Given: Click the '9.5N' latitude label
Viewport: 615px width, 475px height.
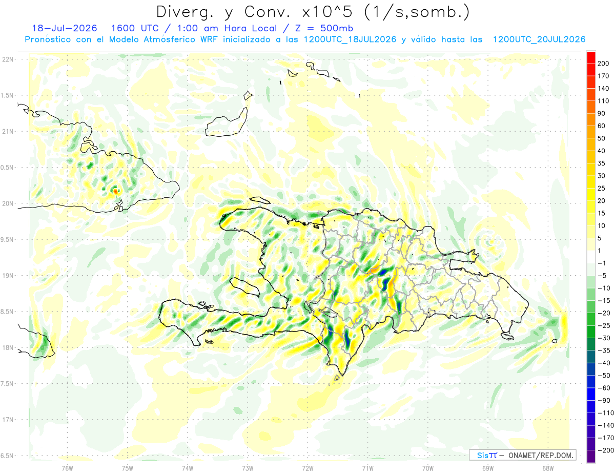Looking at the screenshot, I should point(8,239).
